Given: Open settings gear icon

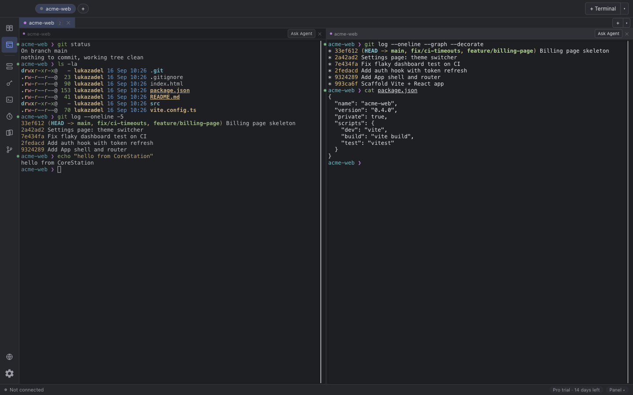Looking at the screenshot, I should (x=9, y=373).
